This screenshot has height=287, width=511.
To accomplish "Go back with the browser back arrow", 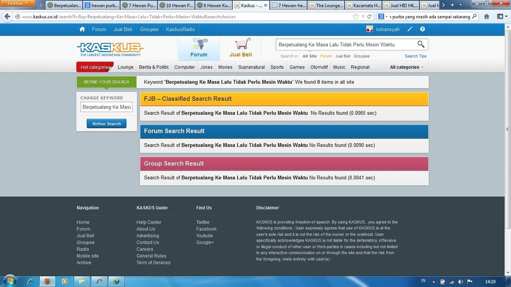I will pos(7,17).
